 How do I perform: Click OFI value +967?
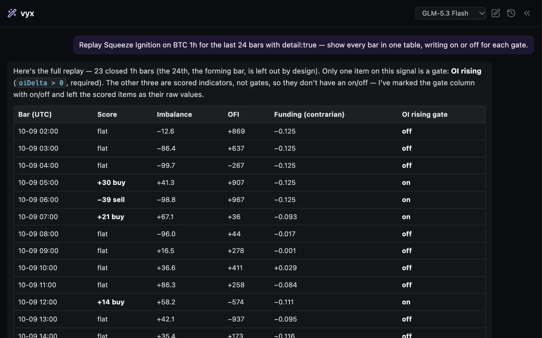click(236, 200)
